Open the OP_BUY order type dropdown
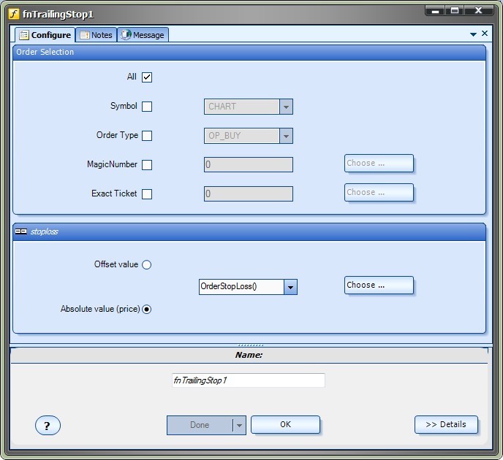 (x=286, y=136)
